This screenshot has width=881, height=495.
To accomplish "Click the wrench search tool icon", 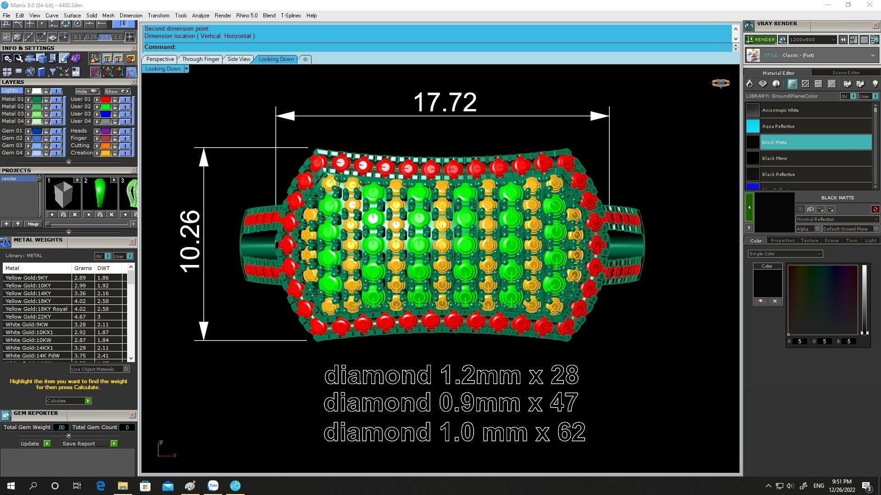I will click(18, 58).
